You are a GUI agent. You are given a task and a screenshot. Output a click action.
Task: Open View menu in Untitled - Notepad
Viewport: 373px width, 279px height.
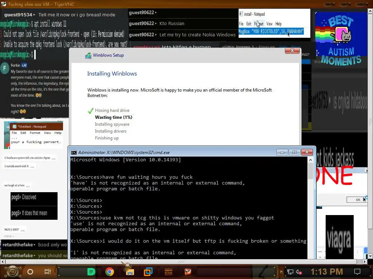[47, 133]
